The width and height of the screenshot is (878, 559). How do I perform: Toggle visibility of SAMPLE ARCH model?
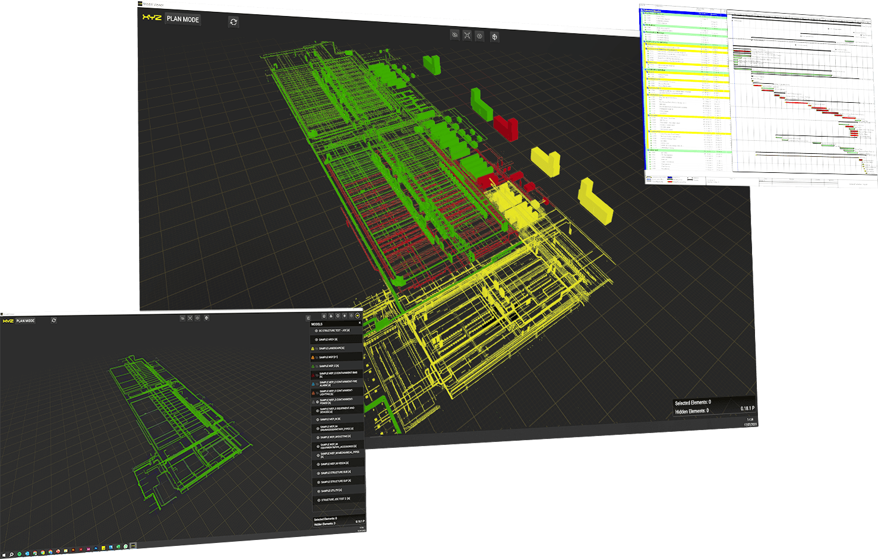(317, 340)
